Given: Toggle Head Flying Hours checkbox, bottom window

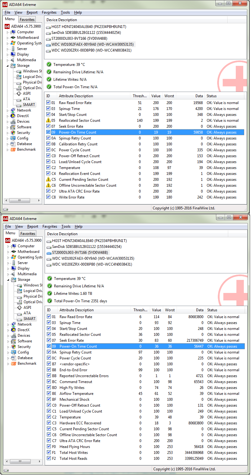Looking at the screenshot, I should 49,447.
